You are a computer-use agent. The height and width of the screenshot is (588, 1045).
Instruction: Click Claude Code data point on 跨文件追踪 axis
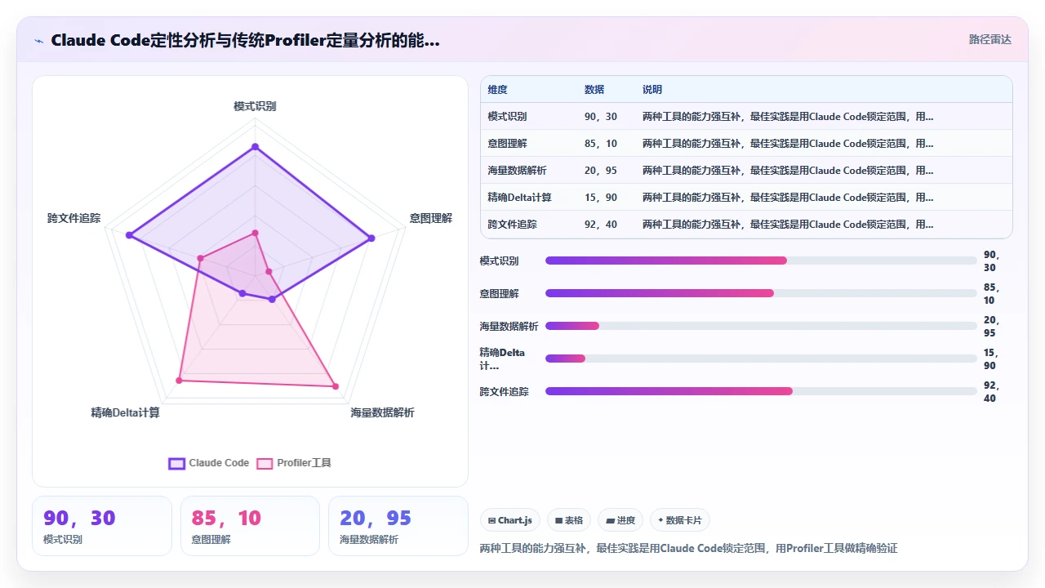click(x=129, y=235)
